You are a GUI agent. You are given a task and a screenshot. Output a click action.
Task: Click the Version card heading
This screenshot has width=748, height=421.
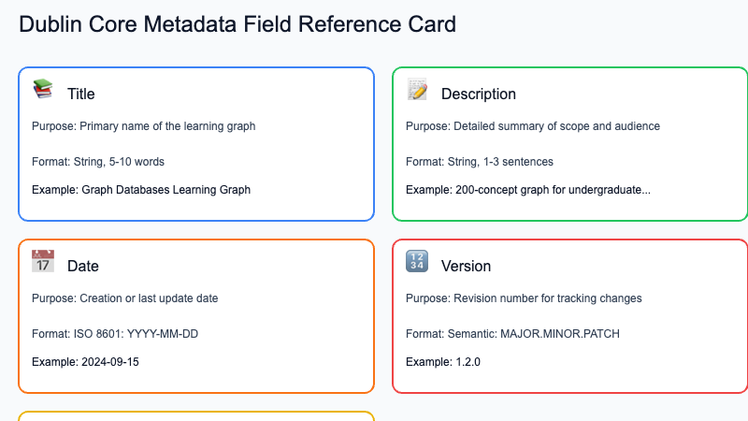466,266
